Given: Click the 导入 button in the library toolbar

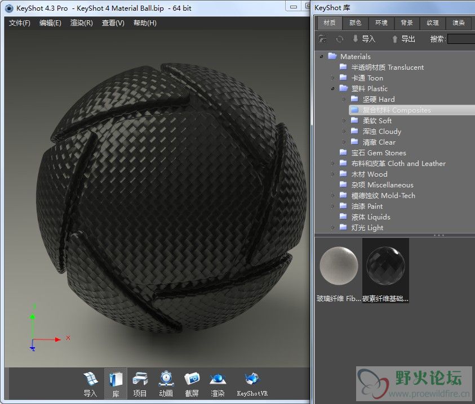Looking at the screenshot, I should click(x=364, y=39).
